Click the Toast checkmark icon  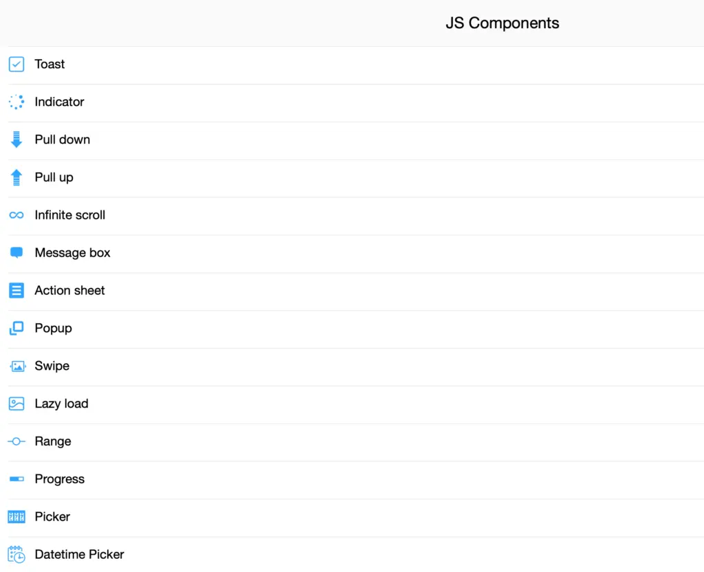click(16, 64)
